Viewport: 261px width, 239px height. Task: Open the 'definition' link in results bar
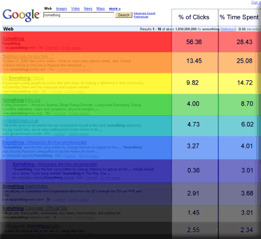tap(228, 29)
